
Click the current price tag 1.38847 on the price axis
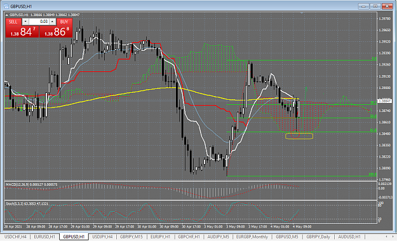tap(384, 101)
